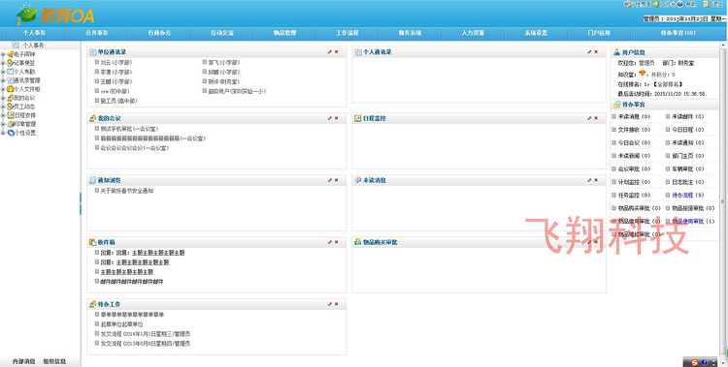Open 发文流程 (2014年1月1日星期三) 管理员 task

tap(145, 334)
